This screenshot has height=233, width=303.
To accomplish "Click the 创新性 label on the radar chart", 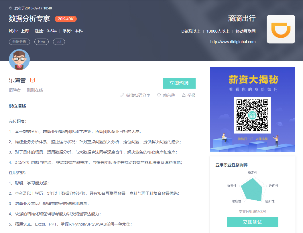I will (x=270, y=201).
